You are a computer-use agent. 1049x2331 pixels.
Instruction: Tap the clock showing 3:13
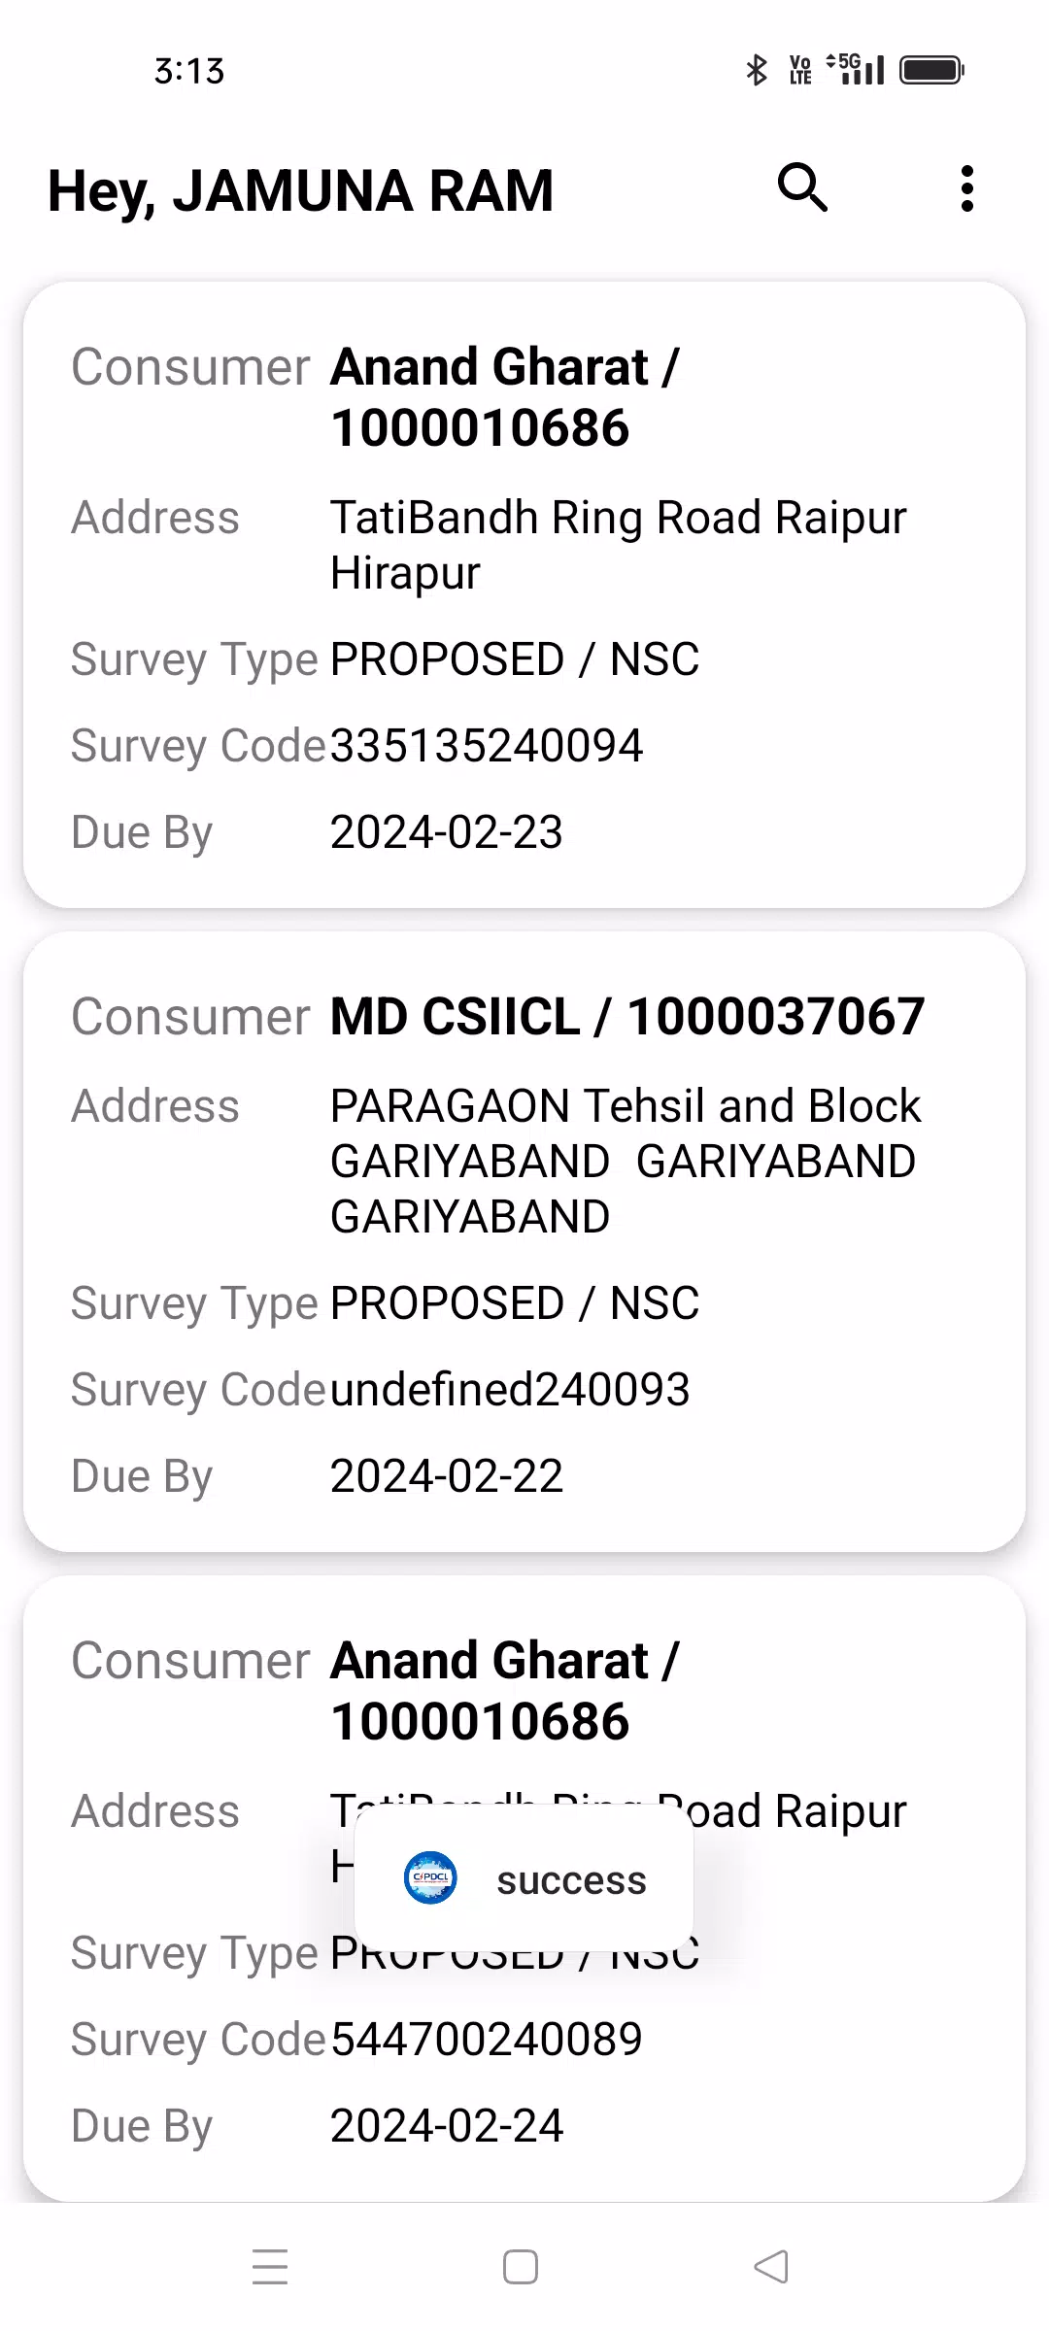point(189,71)
